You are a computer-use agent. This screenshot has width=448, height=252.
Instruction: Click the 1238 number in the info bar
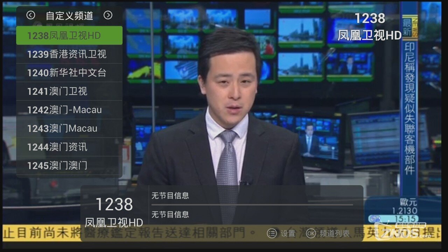(x=114, y=204)
